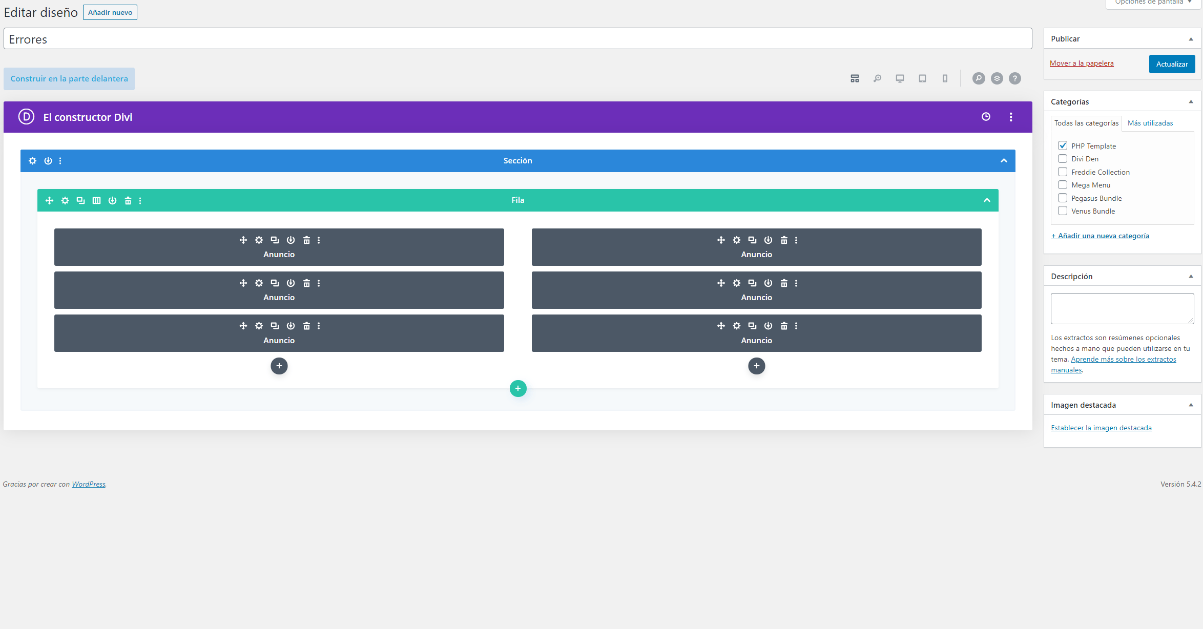Viewport: 1203px width, 629px height.
Task: Open editing history clock icon
Action: 986,117
